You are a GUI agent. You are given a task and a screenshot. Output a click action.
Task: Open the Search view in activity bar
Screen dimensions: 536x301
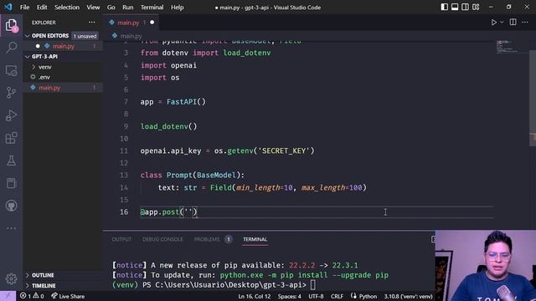[11, 47]
